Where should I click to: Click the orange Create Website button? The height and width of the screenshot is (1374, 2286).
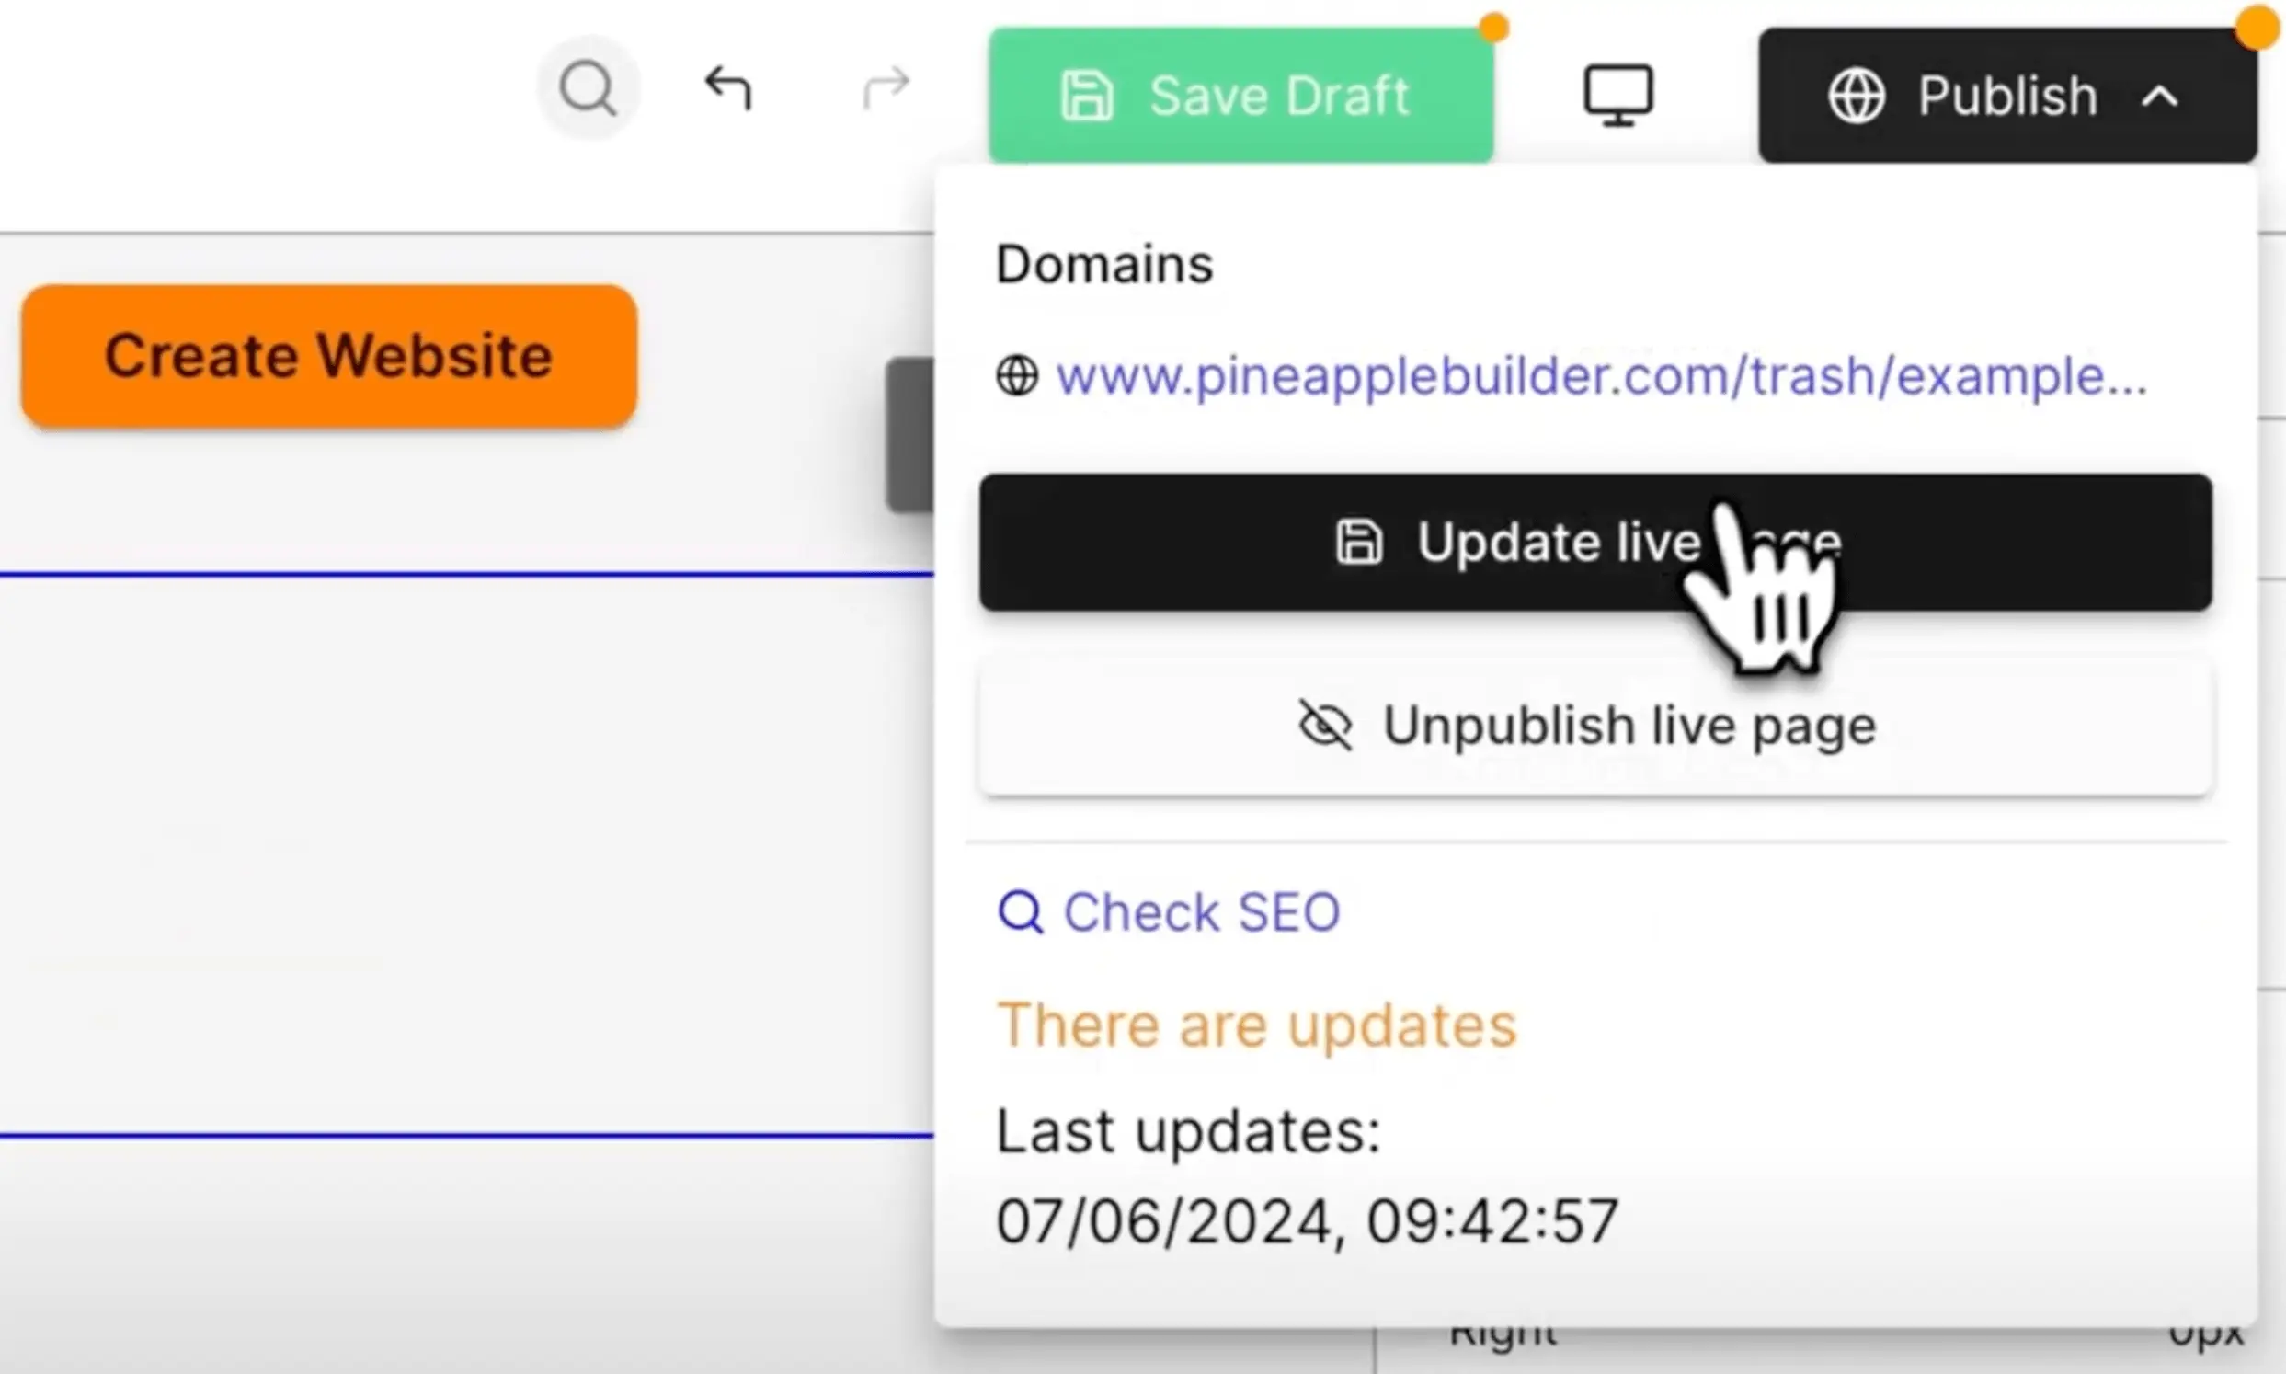coord(328,357)
